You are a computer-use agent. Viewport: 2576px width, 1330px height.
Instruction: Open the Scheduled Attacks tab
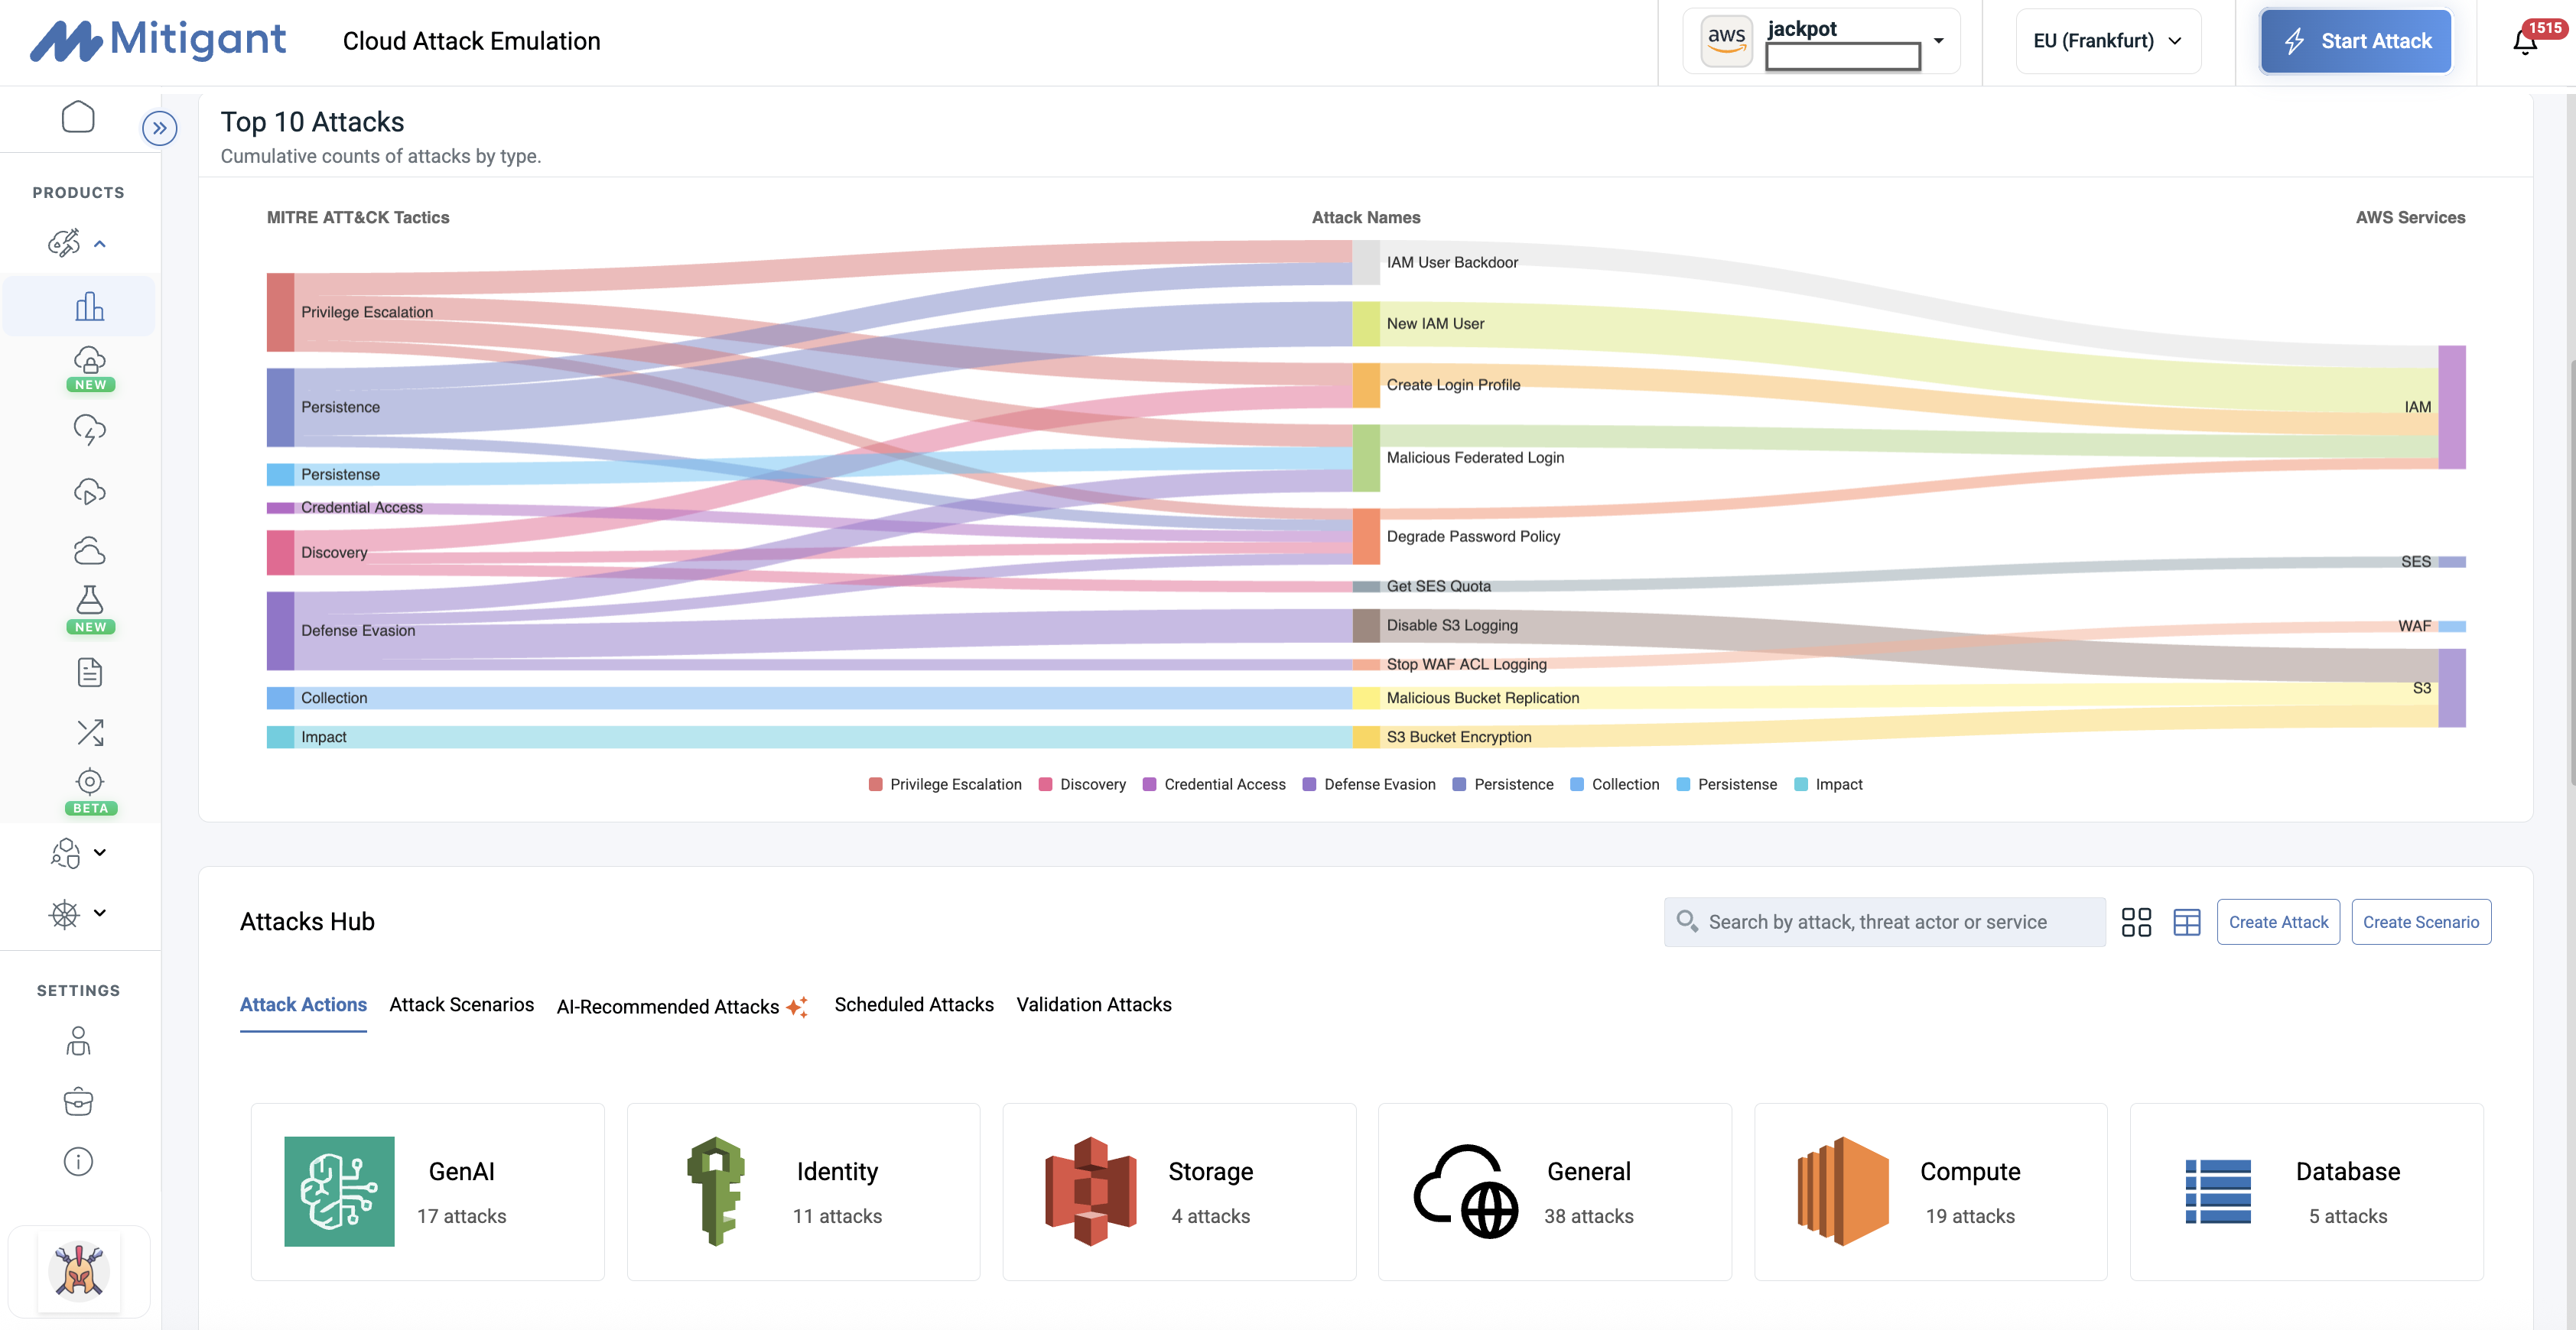click(x=913, y=1004)
